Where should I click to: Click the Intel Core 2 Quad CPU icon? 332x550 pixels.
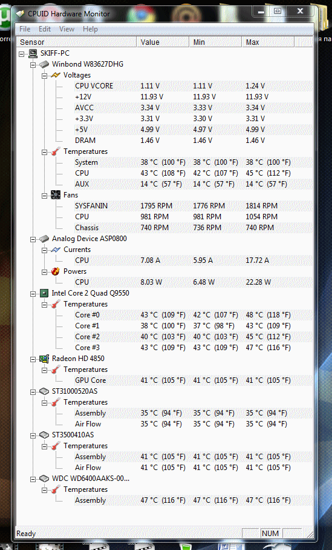pos(44,293)
